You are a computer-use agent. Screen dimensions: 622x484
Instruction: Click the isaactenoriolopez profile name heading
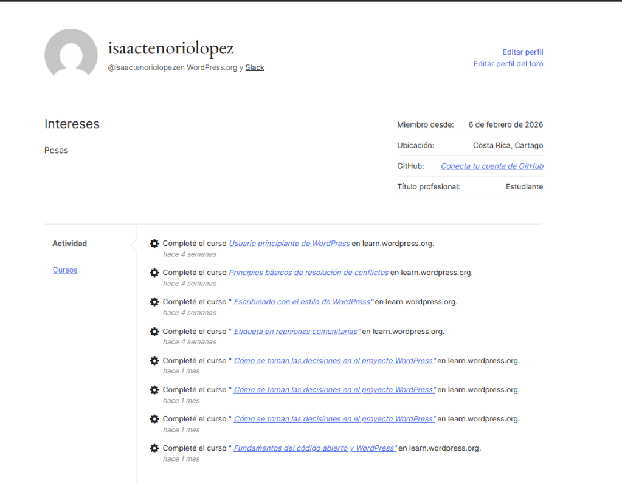point(171,48)
